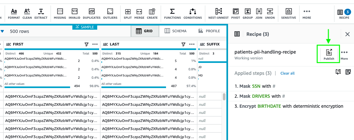Image resolution: width=354 pixels, height=140 pixels.
Task: Open the CLEAN transform tool
Action: (x=27, y=14)
